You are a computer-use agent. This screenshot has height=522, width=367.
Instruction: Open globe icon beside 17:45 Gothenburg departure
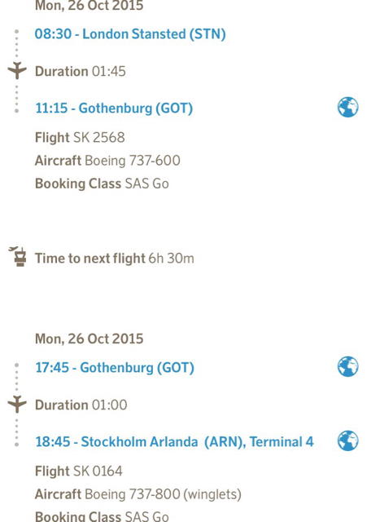(347, 366)
